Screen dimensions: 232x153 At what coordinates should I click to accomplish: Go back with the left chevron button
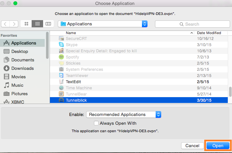(6, 24)
